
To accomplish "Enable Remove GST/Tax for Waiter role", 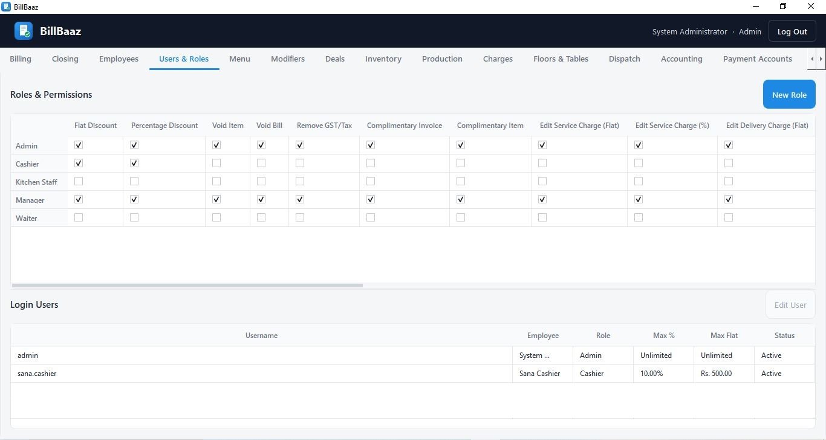I will [300, 217].
